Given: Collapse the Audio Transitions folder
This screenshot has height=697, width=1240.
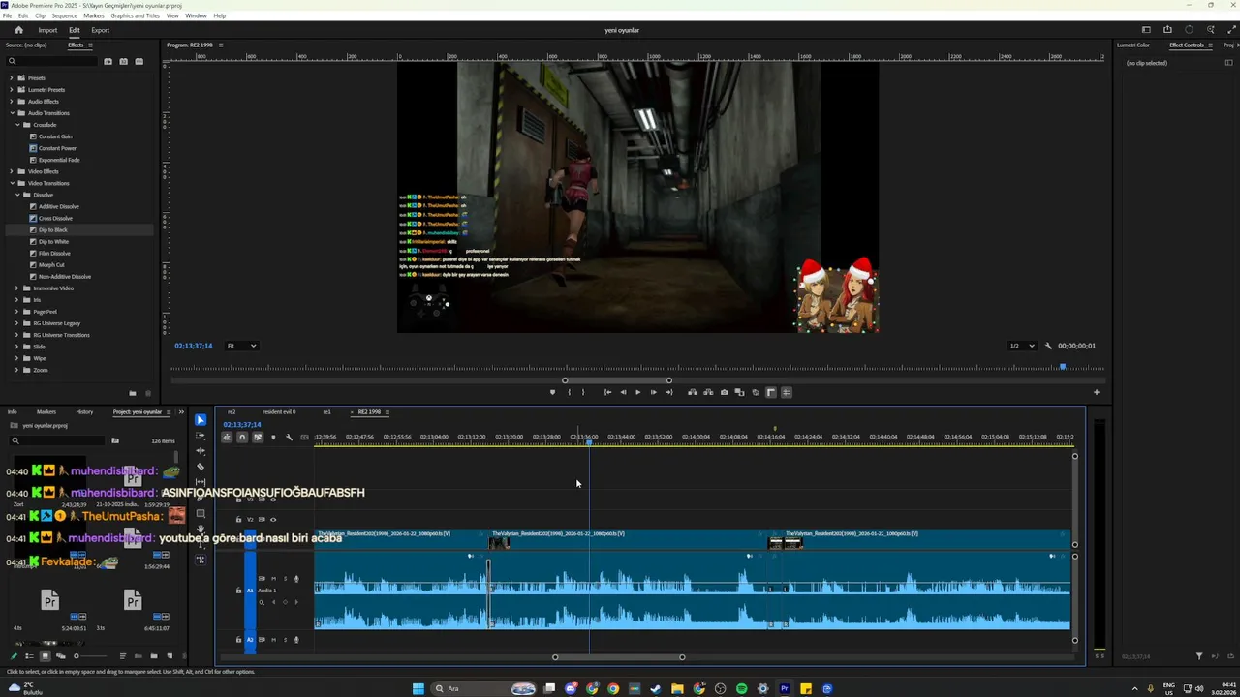Looking at the screenshot, I should 12,113.
